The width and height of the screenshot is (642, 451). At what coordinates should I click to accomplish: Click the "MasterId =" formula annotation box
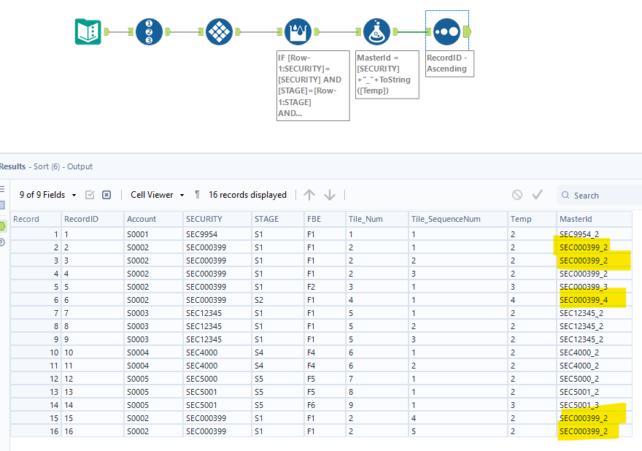click(387, 74)
